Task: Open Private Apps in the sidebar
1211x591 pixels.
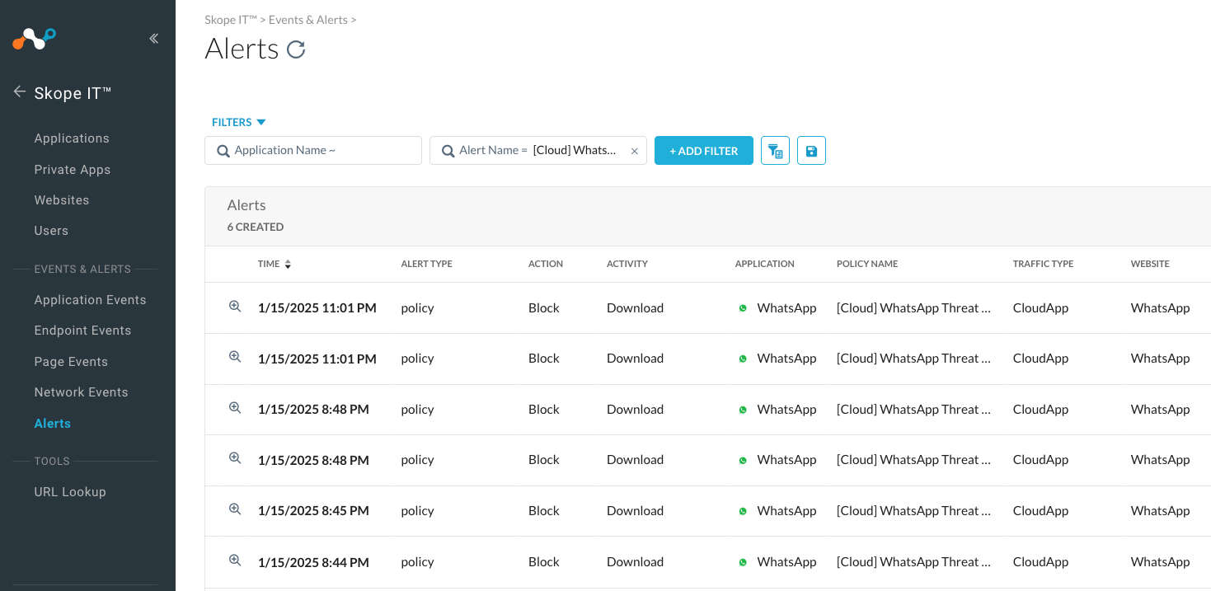Action: coord(73,170)
